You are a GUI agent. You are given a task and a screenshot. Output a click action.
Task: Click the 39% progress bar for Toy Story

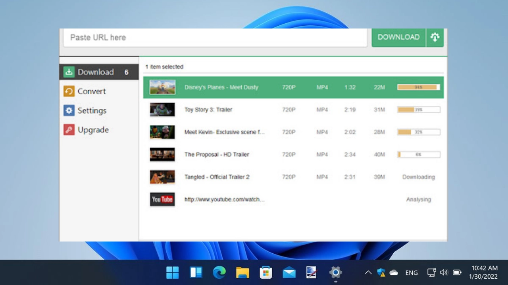tap(419, 110)
